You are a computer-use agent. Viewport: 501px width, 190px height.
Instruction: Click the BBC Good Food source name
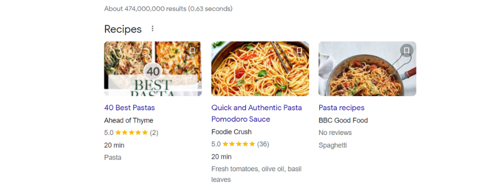click(x=343, y=120)
